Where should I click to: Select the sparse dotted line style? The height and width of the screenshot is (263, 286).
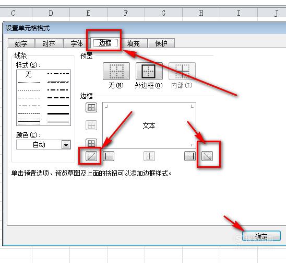coord(29,90)
